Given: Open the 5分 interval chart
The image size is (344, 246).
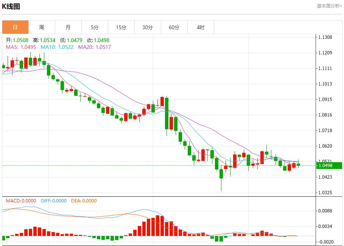Looking at the screenshot, I should 95,27.
